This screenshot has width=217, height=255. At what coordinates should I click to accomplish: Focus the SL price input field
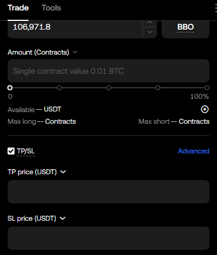[108, 238]
